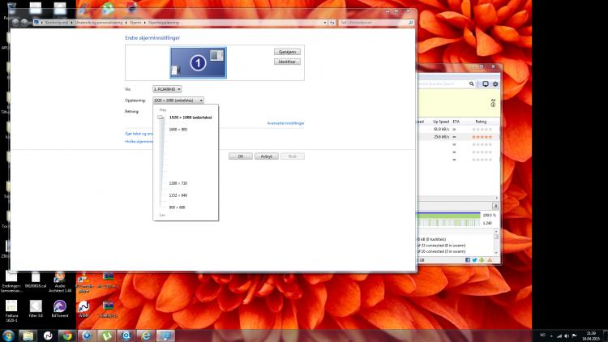
Task: Open the WMP desktop shortcut
Action: pyautogui.click(x=83, y=309)
